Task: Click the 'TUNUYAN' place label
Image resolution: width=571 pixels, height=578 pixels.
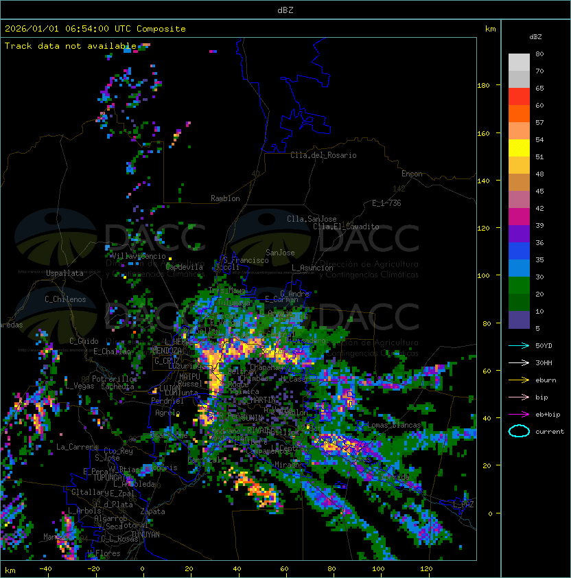Action: tap(145, 535)
